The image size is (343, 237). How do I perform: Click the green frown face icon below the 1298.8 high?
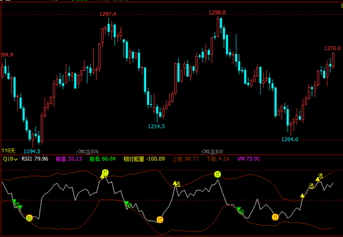(217, 175)
